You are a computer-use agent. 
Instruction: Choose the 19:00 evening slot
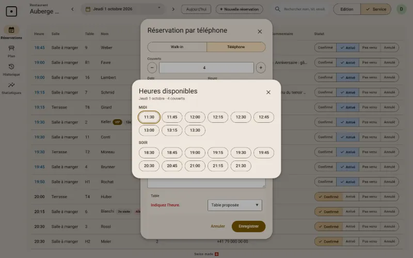click(195, 153)
